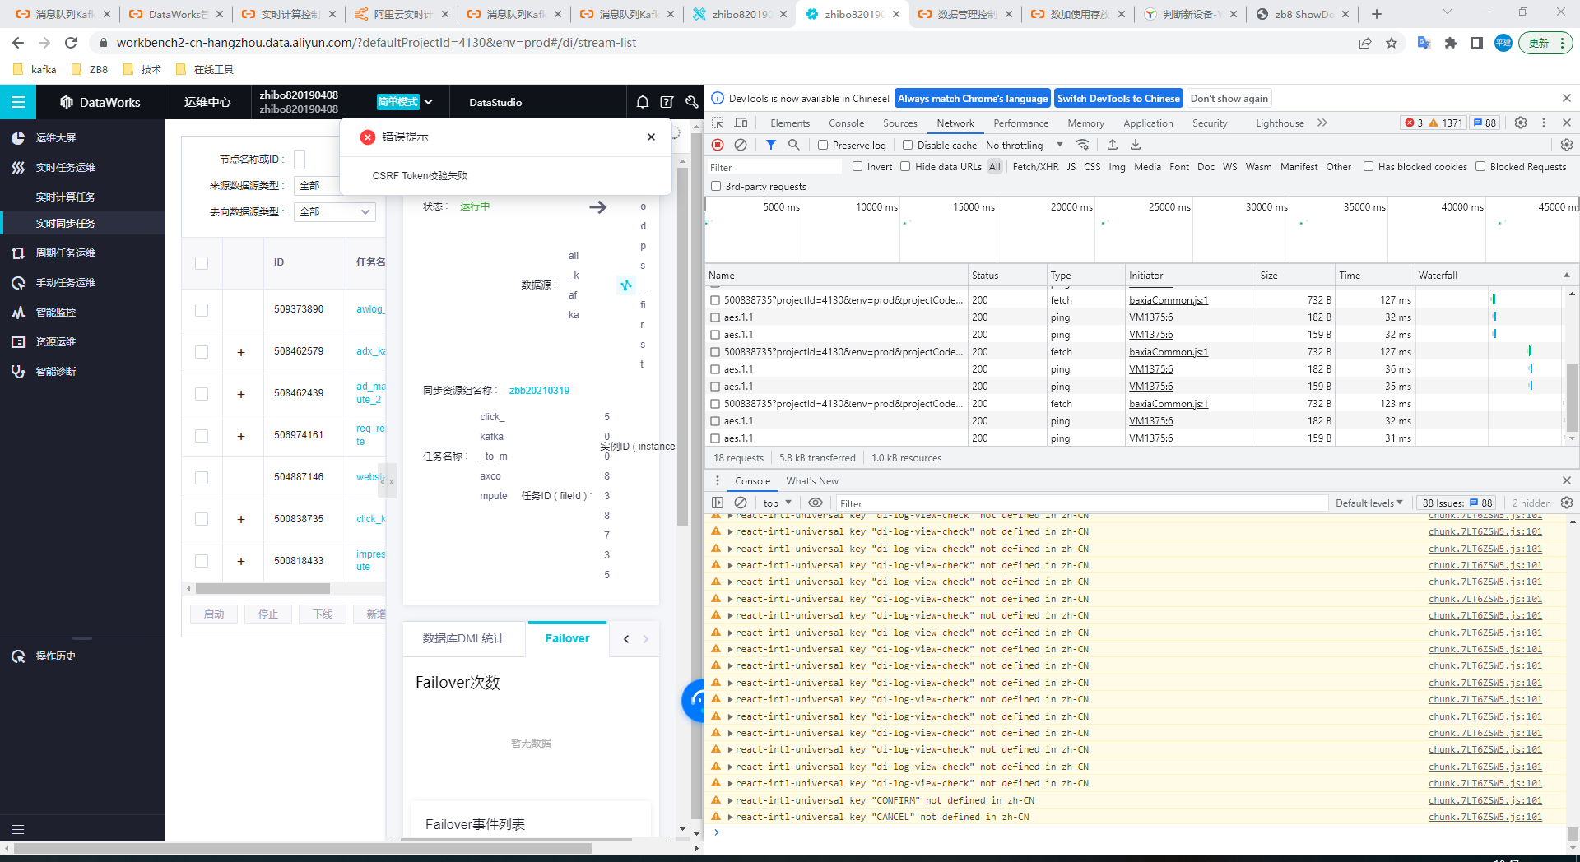Click the DevTools inspect element icon
This screenshot has width=1580, height=862.
[x=718, y=123]
